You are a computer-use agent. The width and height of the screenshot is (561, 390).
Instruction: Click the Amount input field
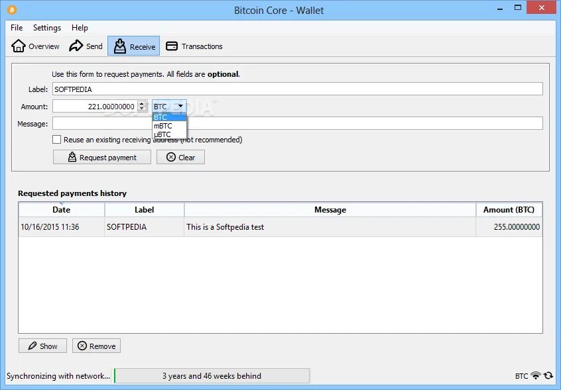pos(95,106)
